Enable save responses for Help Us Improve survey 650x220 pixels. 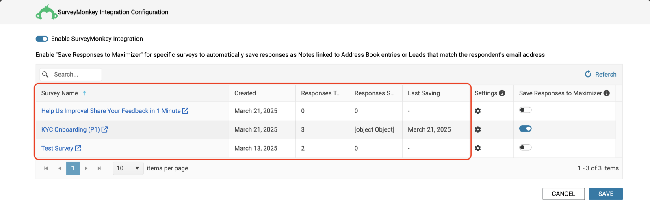coord(525,110)
